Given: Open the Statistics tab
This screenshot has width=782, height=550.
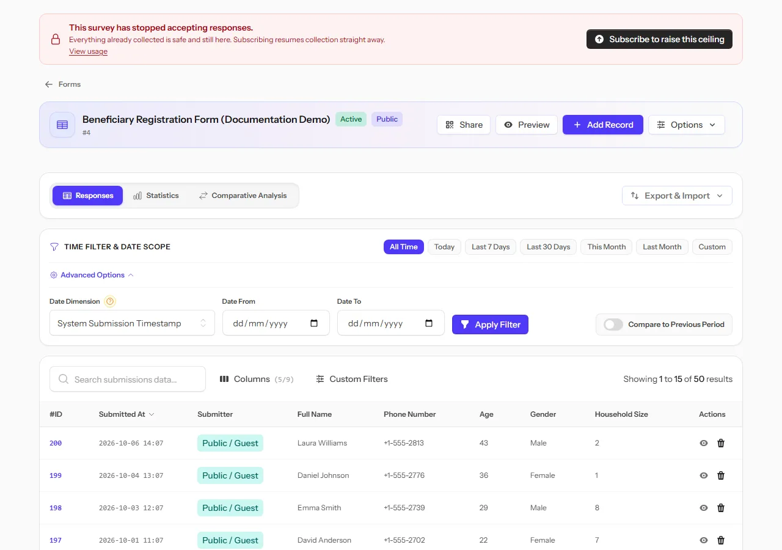Looking at the screenshot, I should tap(156, 196).
